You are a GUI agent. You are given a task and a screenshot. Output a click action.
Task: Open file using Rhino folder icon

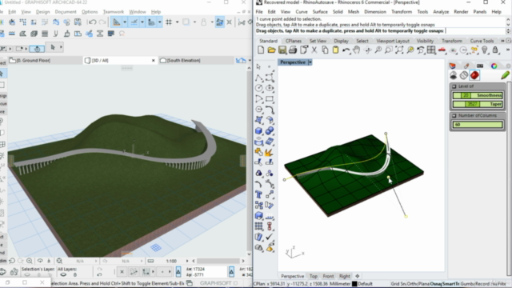(x=271, y=50)
